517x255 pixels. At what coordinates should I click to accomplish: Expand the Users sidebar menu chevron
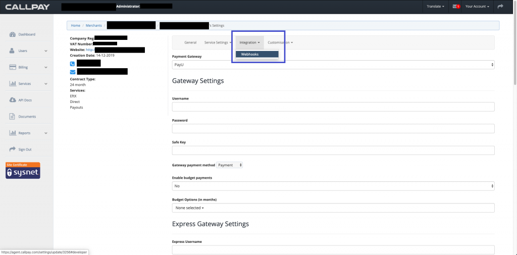tap(46, 51)
